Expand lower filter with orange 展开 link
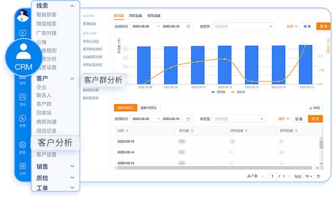The width and height of the screenshot is (332, 198). tap(284, 119)
